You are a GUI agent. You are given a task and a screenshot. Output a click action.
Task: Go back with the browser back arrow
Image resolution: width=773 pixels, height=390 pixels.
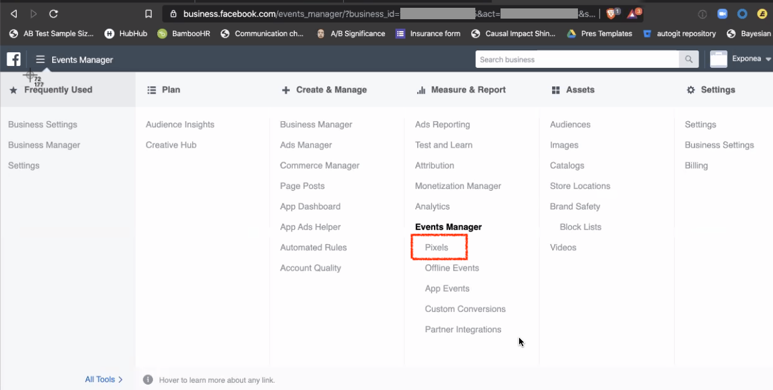tap(14, 14)
